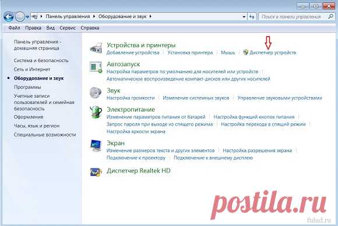Go to Панель управления домашняя страница

[x=37, y=45]
